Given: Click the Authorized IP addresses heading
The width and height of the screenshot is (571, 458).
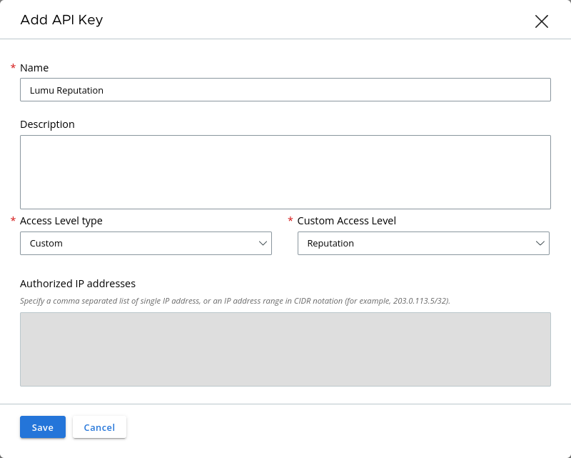Looking at the screenshot, I should [78, 284].
